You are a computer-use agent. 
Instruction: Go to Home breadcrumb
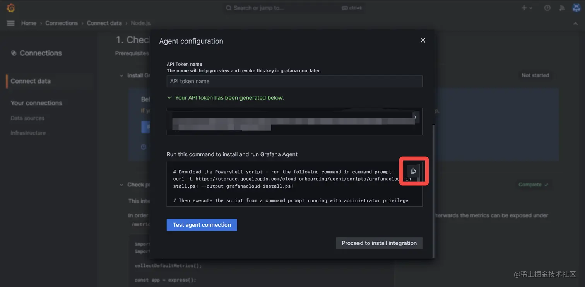tap(29, 23)
